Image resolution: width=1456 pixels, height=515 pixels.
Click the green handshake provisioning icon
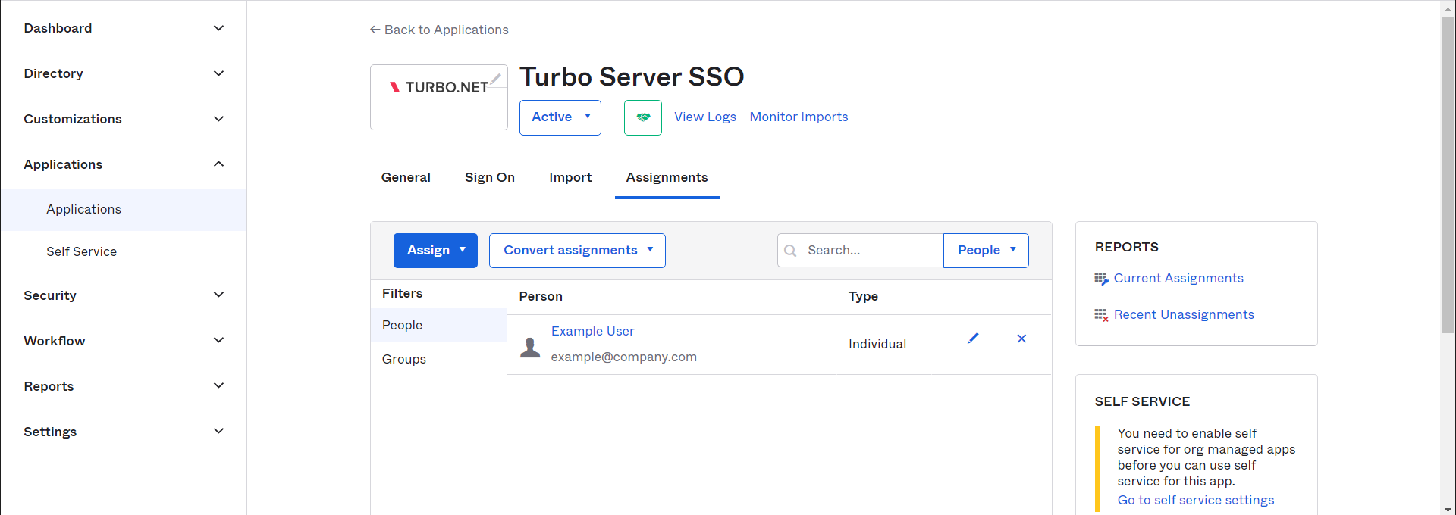click(x=643, y=117)
